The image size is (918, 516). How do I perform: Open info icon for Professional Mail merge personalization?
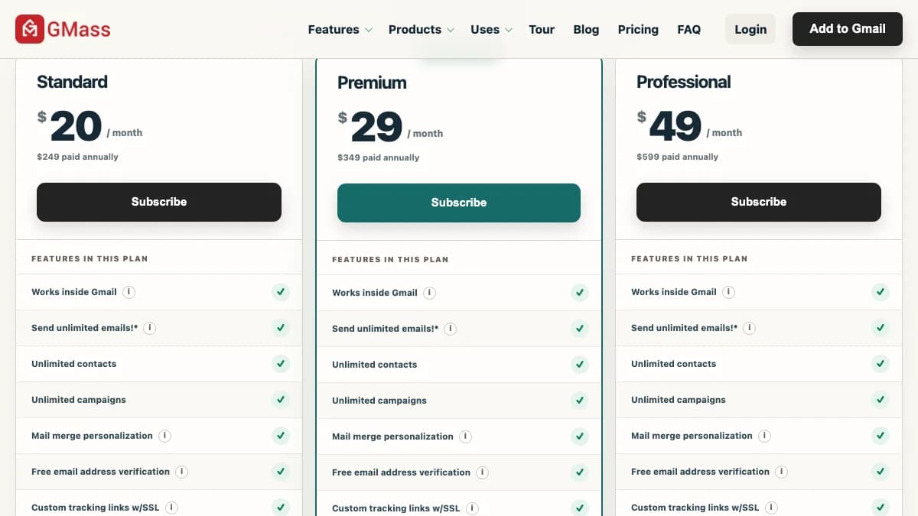click(x=764, y=436)
